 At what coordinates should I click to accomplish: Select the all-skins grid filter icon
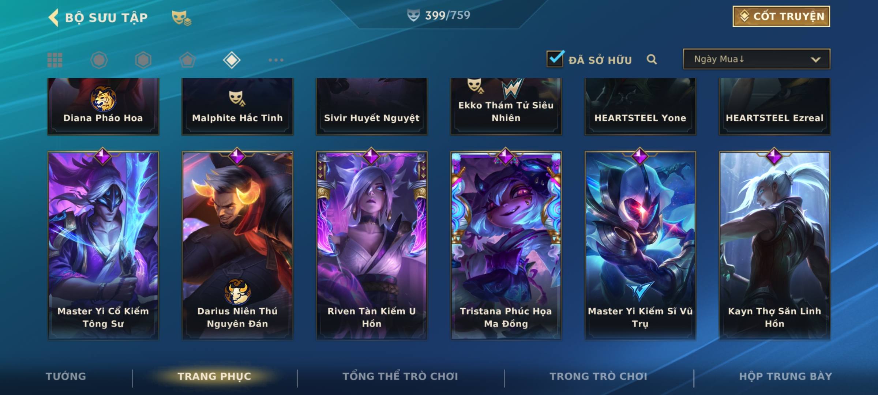[x=55, y=60]
